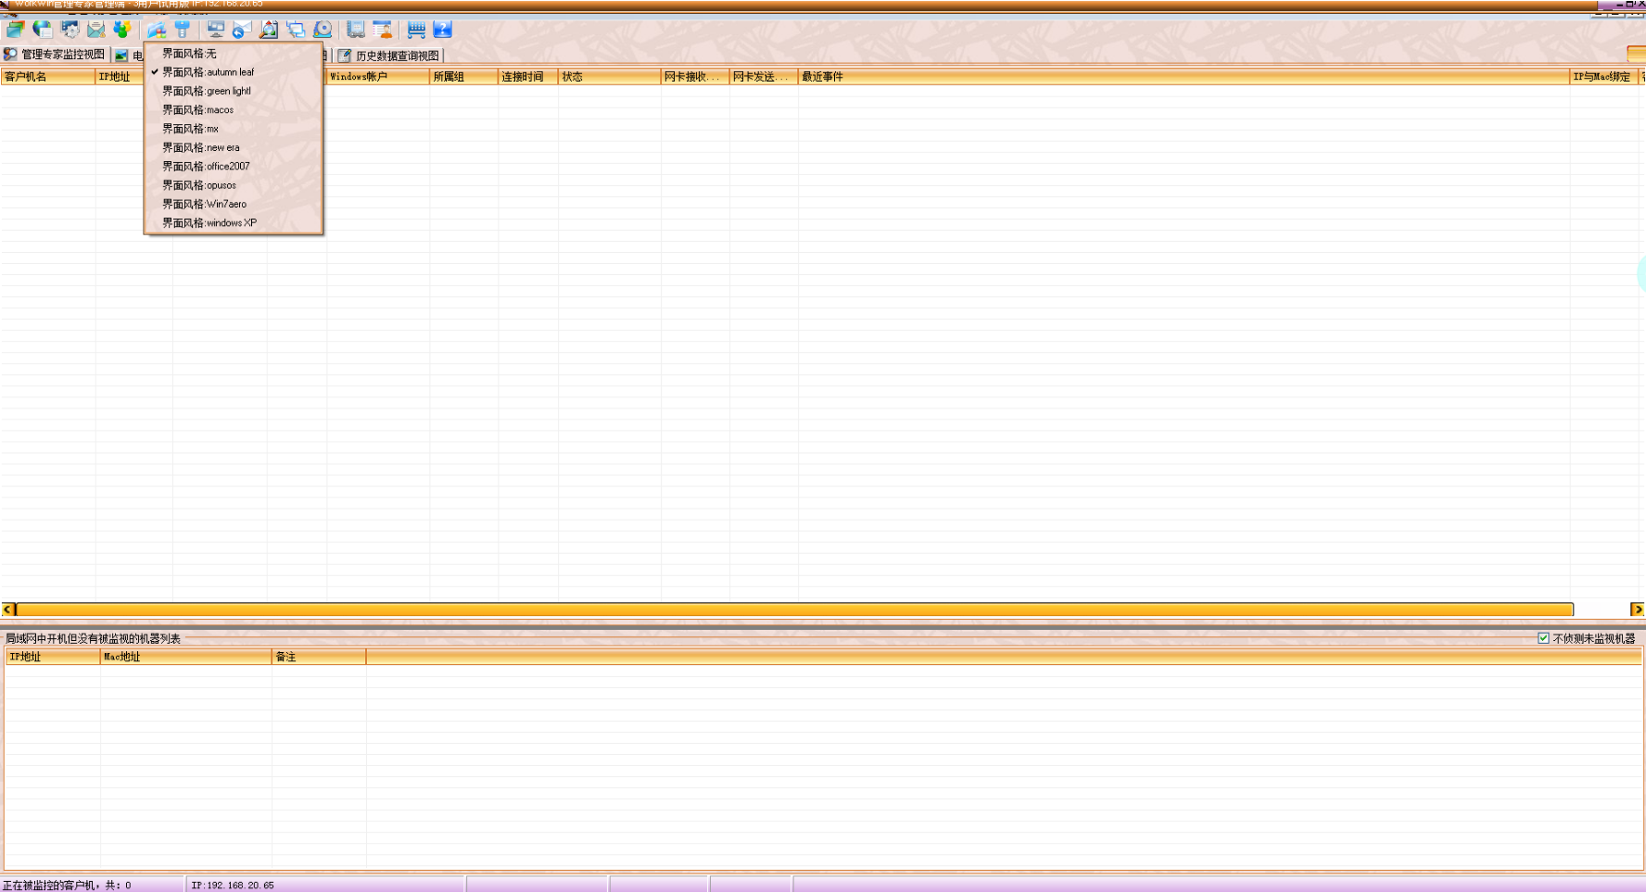Click the desktop monitor toolbar icon
The width and height of the screenshot is (1646, 892).
point(216,30)
